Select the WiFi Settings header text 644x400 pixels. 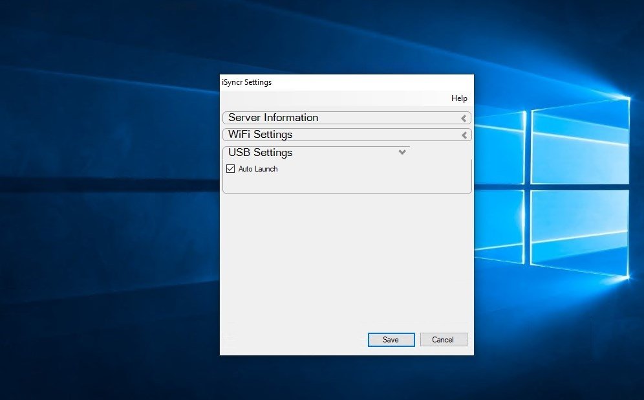pos(261,135)
